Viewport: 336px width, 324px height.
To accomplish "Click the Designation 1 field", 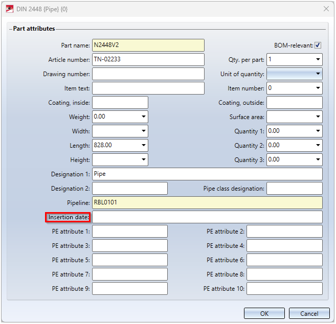I will tap(207, 174).
